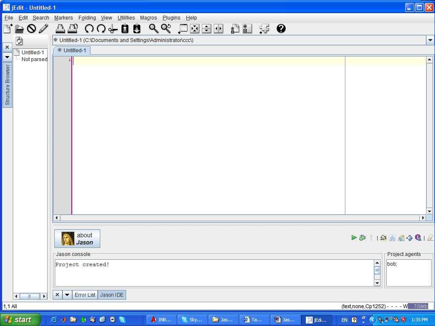Open the File menu
This screenshot has height=326, width=435.
[x=9, y=18]
